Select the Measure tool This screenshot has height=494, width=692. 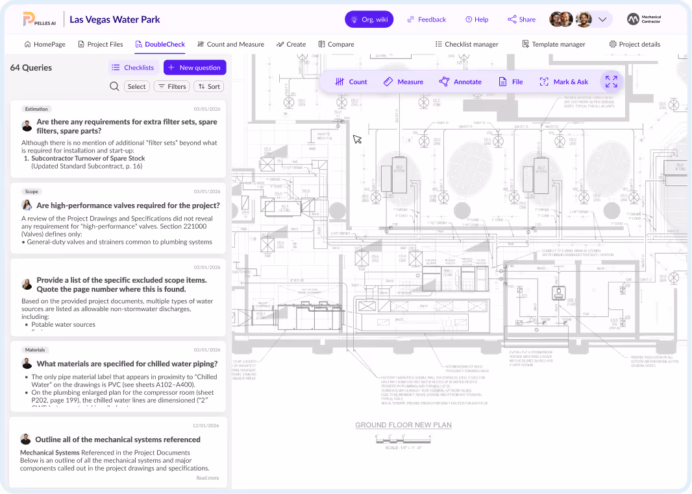click(x=402, y=82)
